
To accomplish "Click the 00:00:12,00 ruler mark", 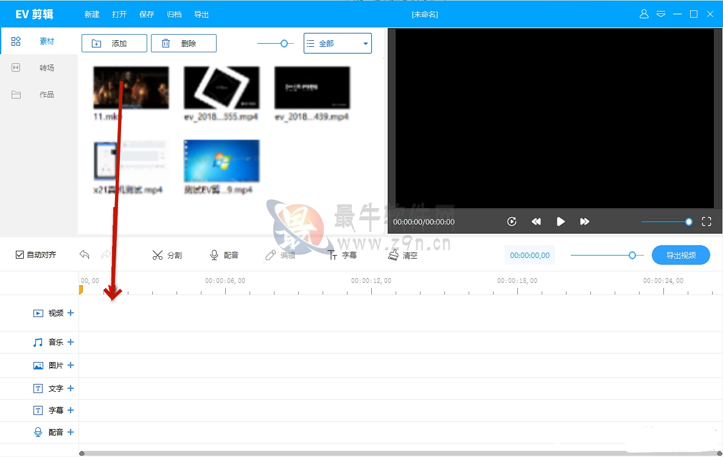I will [371, 281].
